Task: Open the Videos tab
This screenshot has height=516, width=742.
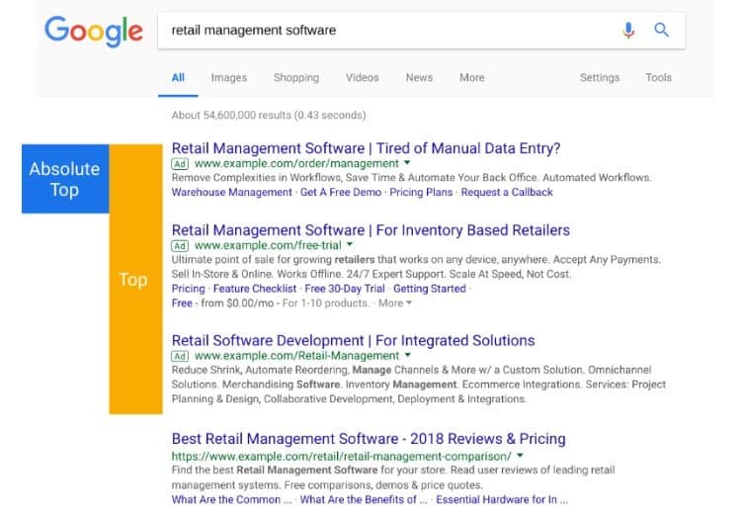Action: pos(362,78)
